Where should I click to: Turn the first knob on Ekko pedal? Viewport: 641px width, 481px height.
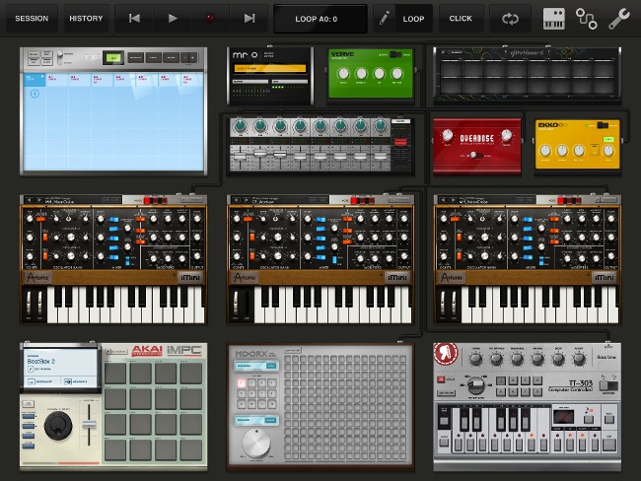(545, 151)
